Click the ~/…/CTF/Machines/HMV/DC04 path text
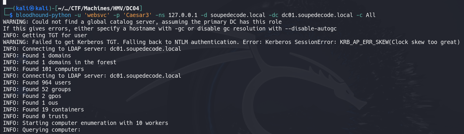The height and width of the screenshot is (134, 464). pos(98,8)
